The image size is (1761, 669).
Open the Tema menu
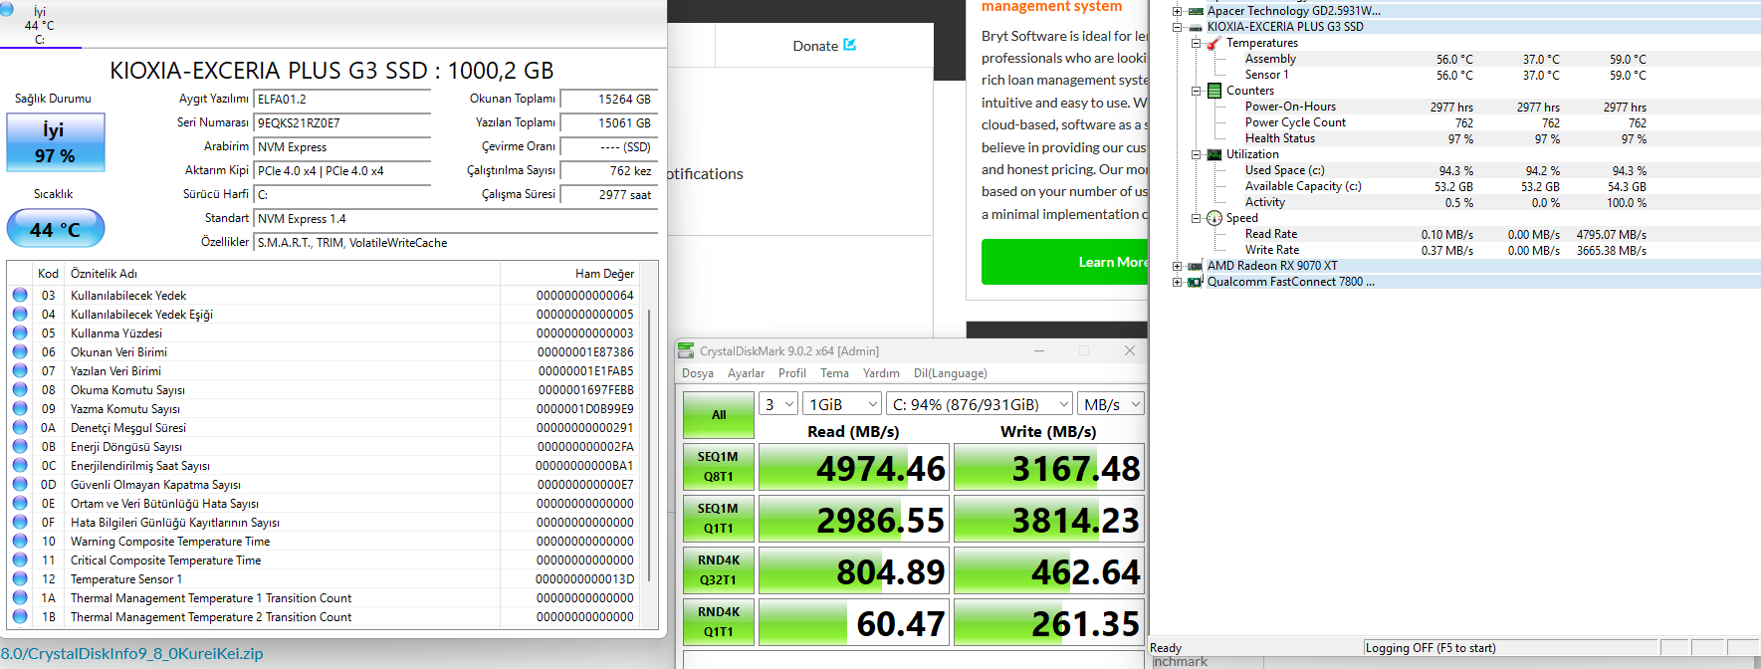tap(834, 373)
